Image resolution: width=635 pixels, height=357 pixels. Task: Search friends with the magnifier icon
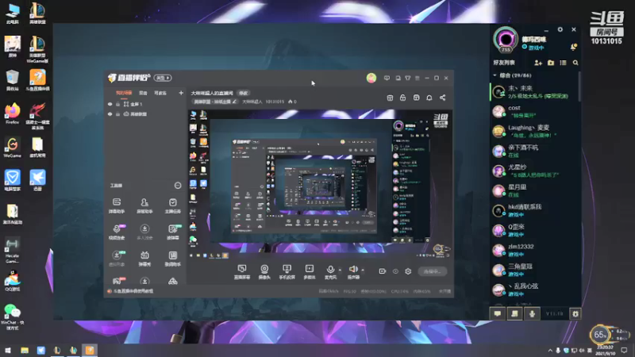click(x=575, y=63)
